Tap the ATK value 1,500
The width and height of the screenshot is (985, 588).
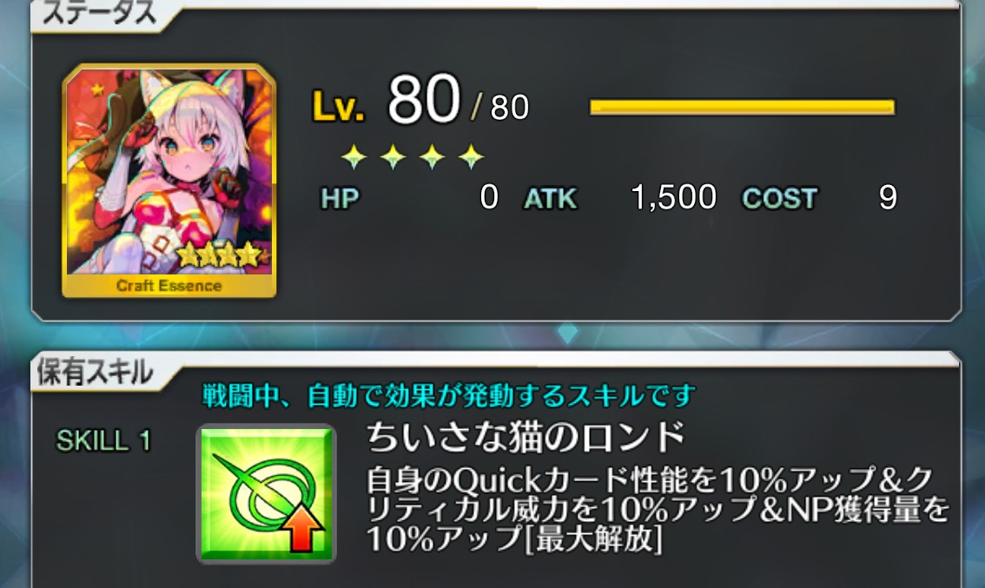[673, 197]
